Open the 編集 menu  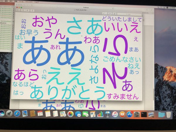pyautogui.click(x=6, y=1)
